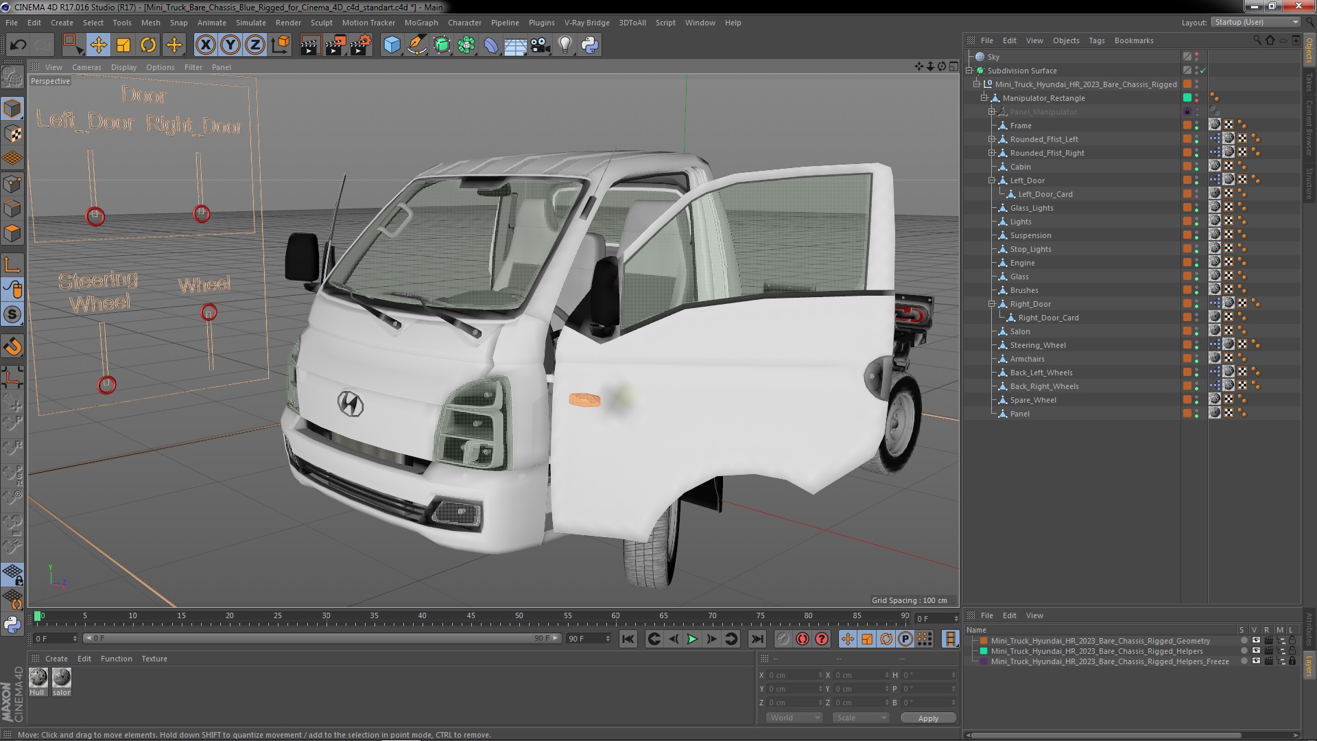
Task: Toggle Y axis lock
Action: click(x=230, y=45)
